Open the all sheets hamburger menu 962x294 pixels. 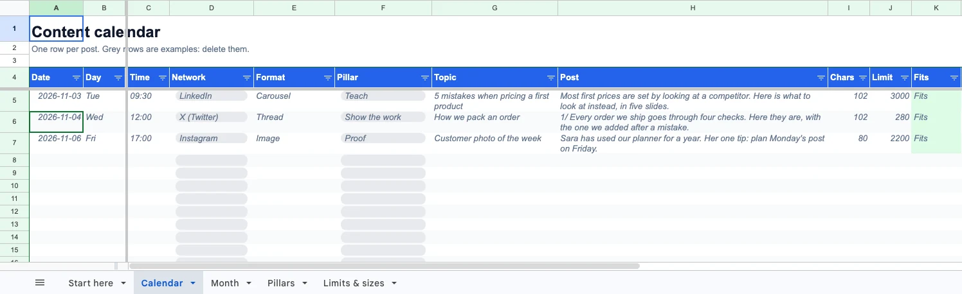tap(40, 283)
